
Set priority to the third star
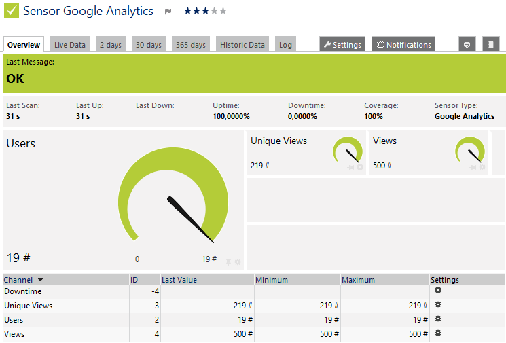[205, 11]
